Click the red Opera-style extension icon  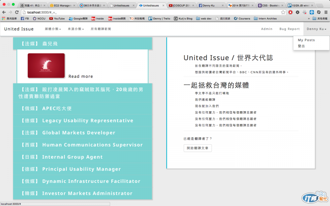coord(290,12)
